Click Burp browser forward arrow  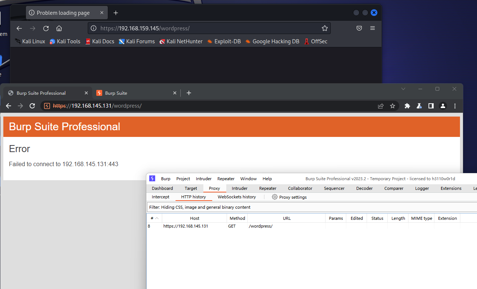click(20, 106)
